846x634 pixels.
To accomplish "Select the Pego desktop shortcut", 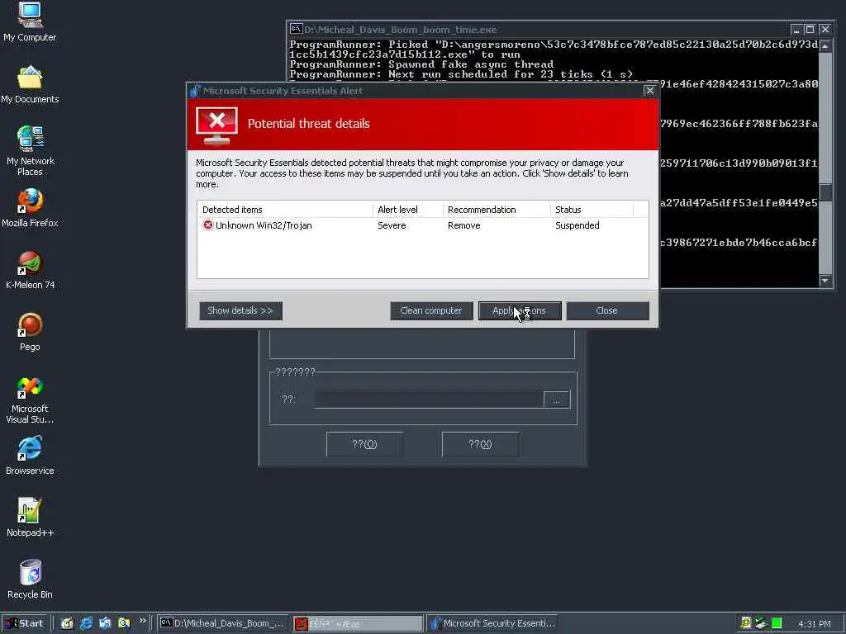I will click(x=31, y=332).
